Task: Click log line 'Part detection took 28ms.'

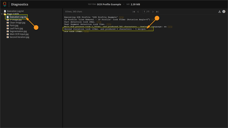Action: [80, 22]
